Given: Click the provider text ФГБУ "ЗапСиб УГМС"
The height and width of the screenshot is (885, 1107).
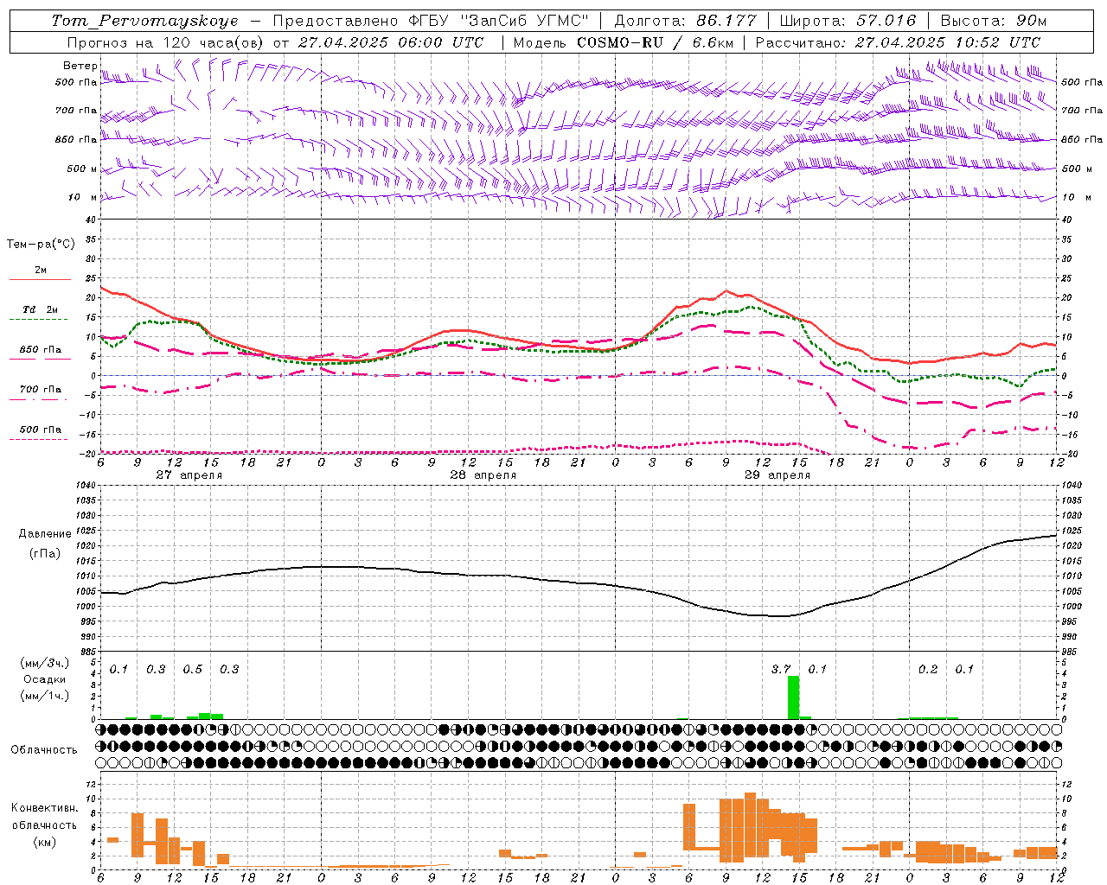Looking at the screenshot, I should point(497,21).
